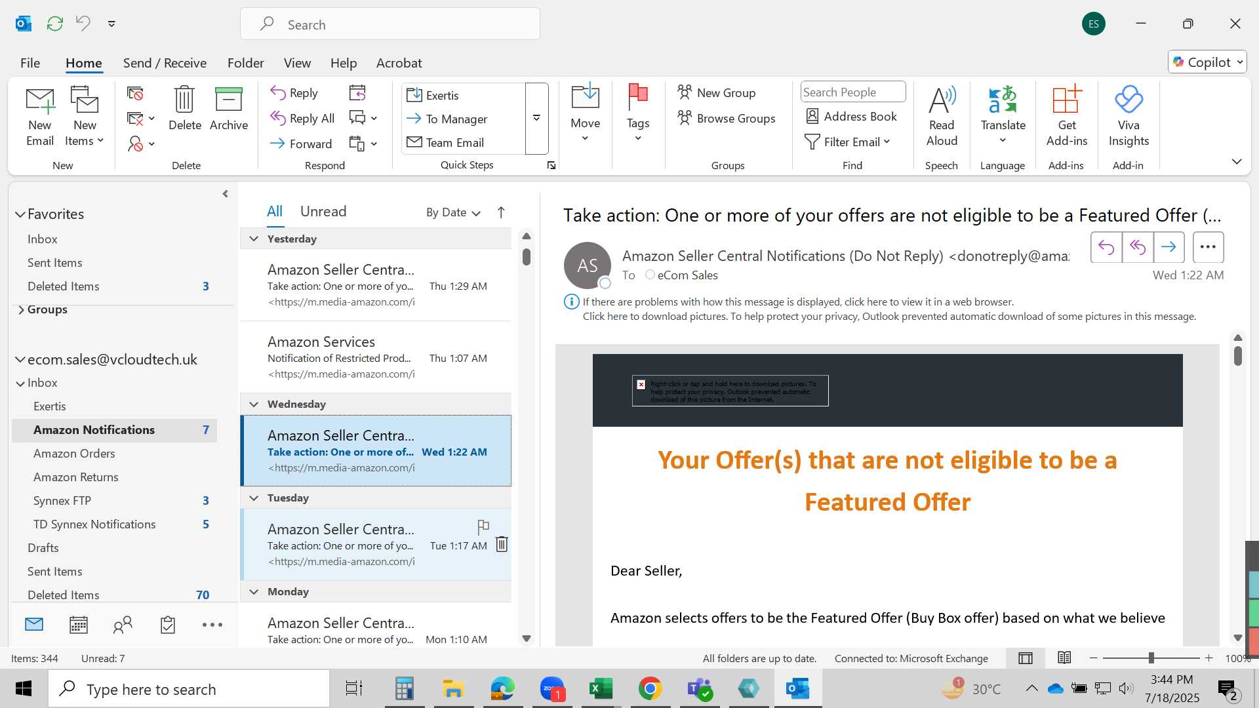
Task: Show only Unread messages
Action: click(323, 211)
